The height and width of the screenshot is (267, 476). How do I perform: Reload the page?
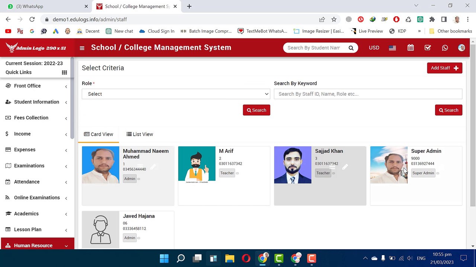[x=32, y=19]
